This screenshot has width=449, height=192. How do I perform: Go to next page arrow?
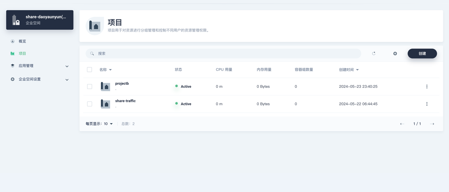click(x=432, y=124)
